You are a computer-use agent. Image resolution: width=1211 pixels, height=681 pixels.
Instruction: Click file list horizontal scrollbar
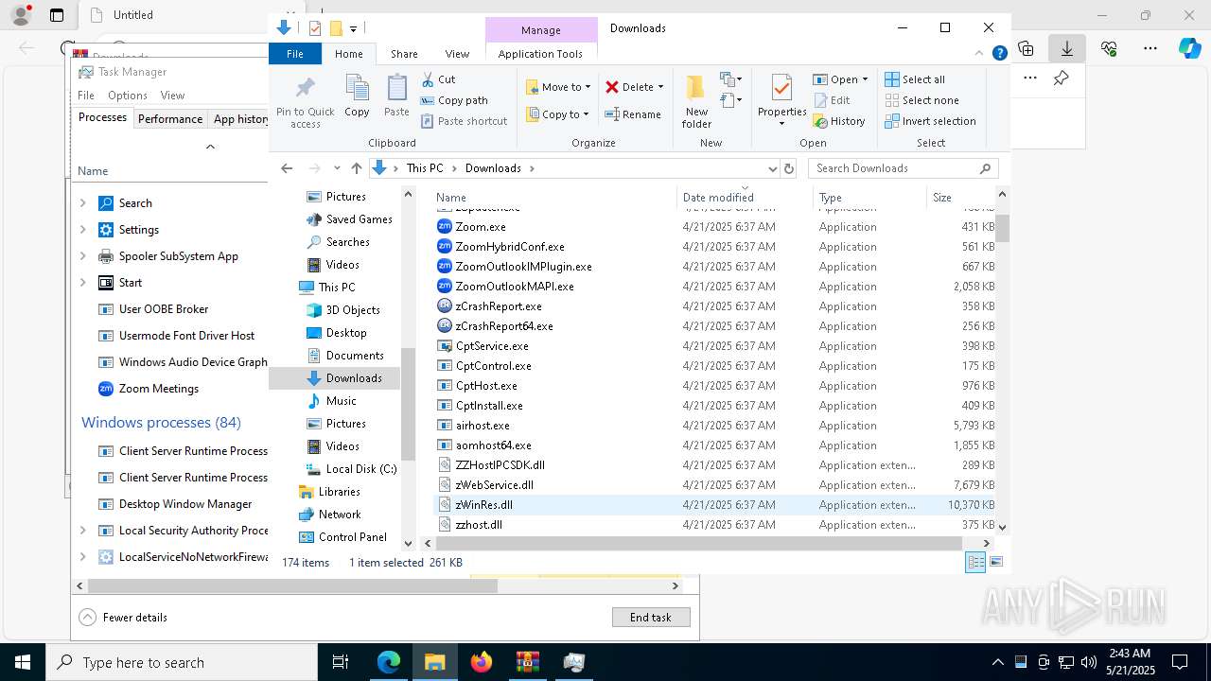tap(698, 543)
